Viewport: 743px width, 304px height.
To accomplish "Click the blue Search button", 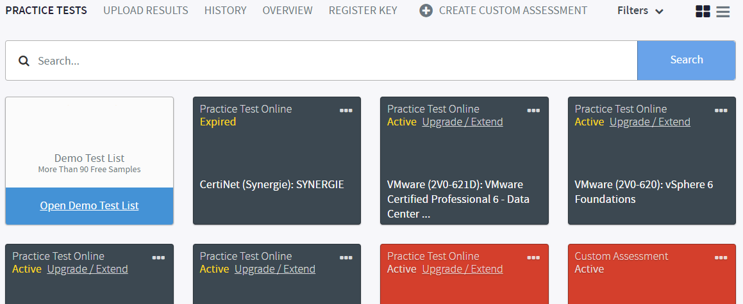I will click(687, 60).
